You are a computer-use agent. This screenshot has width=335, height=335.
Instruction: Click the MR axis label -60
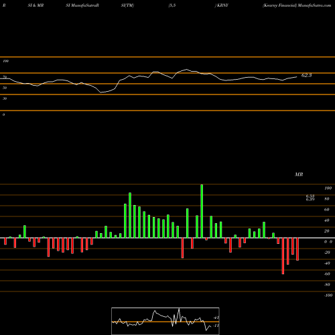tap(327, 274)
